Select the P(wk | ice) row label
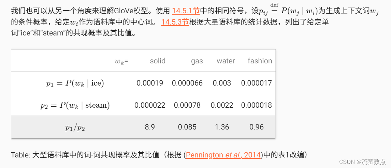This screenshot has width=391, height=168. coord(75,83)
